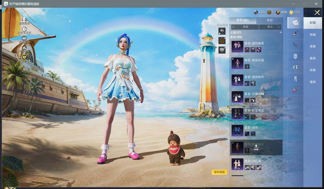Click the first item icon under 彩虹兔
Image resolution: width=324 pixels, height=189 pixels.
tap(247, 167)
